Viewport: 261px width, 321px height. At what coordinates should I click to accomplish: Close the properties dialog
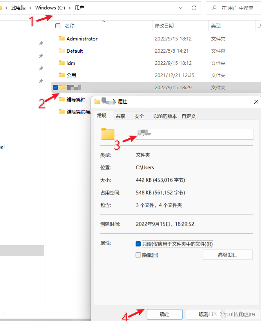pos(256,102)
